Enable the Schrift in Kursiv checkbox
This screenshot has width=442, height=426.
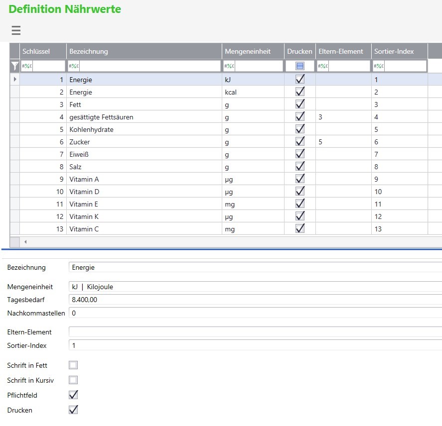pyautogui.click(x=73, y=380)
